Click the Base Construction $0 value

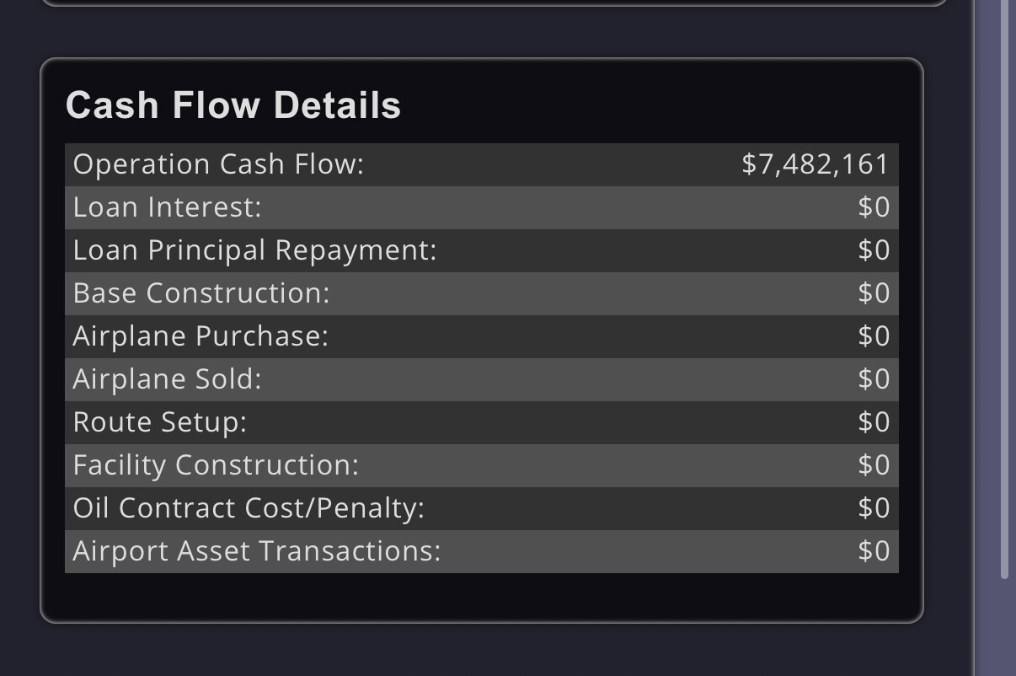pos(874,293)
